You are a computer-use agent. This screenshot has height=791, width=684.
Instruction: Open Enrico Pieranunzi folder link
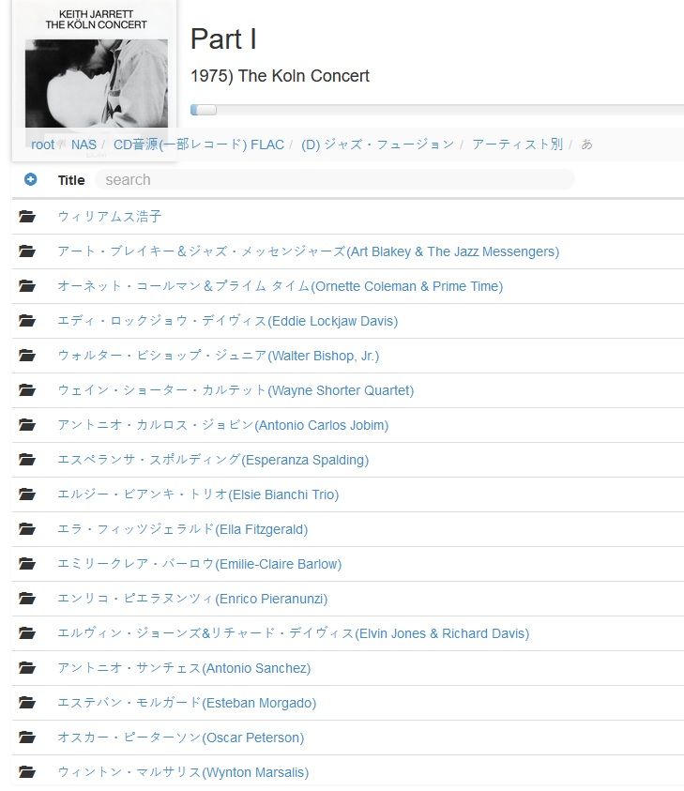tap(192, 599)
